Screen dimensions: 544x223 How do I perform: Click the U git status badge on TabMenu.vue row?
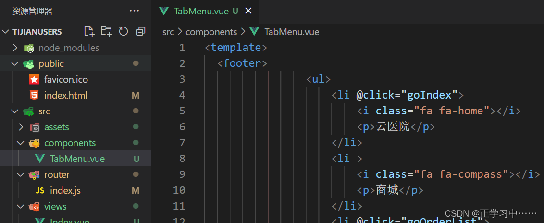136,159
